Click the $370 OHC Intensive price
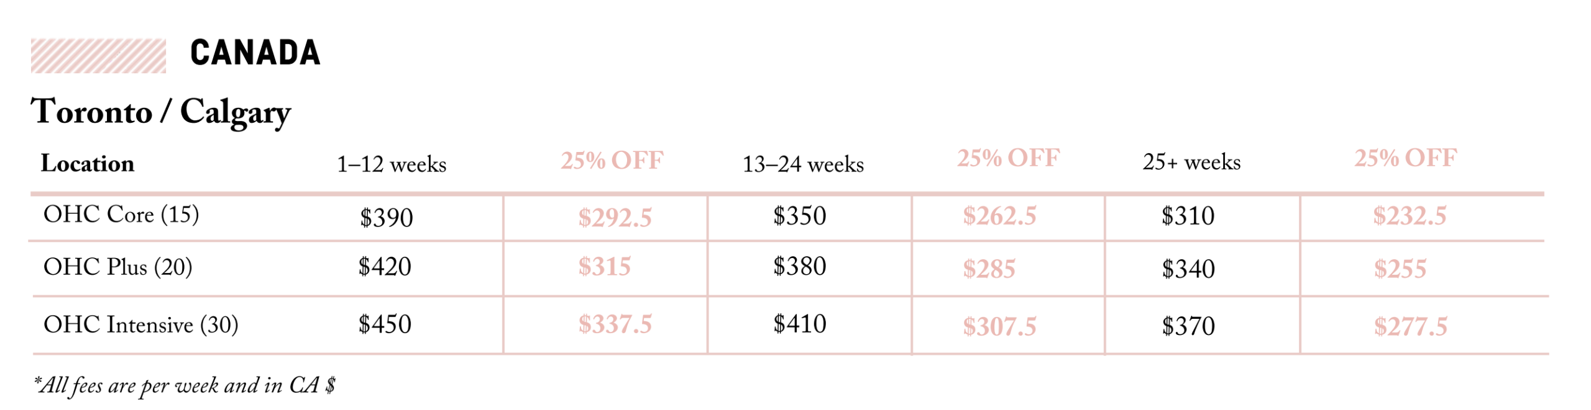 pos(1188,326)
